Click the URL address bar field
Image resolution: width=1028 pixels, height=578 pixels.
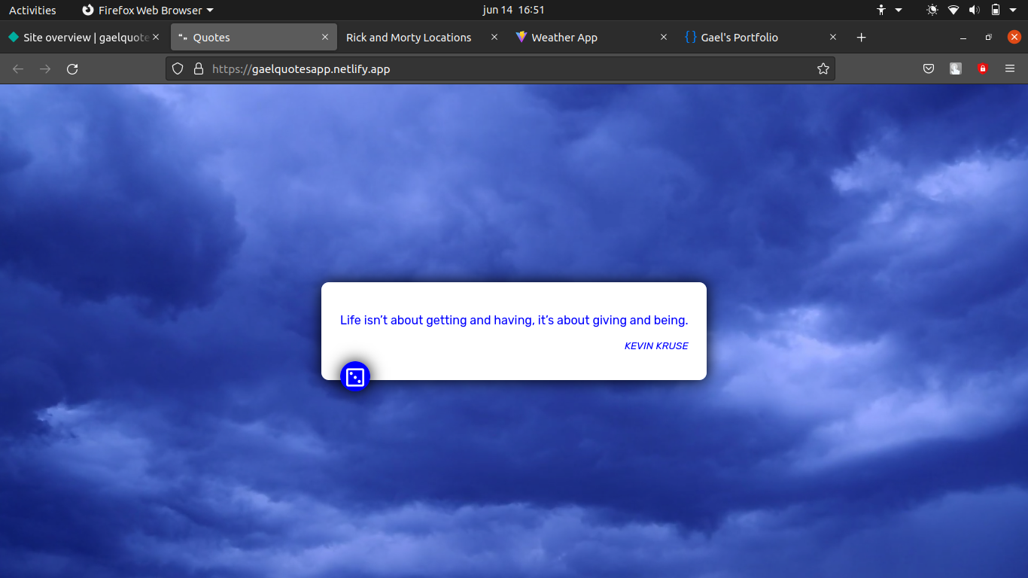click(497, 69)
